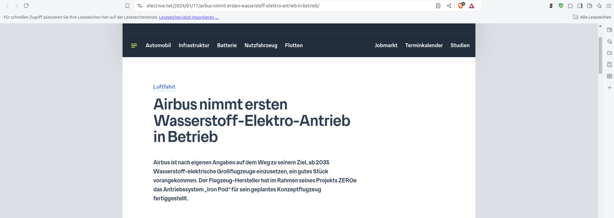Open reader mode icon in address bar
Screen dimensions: 614x218
coord(438,6)
